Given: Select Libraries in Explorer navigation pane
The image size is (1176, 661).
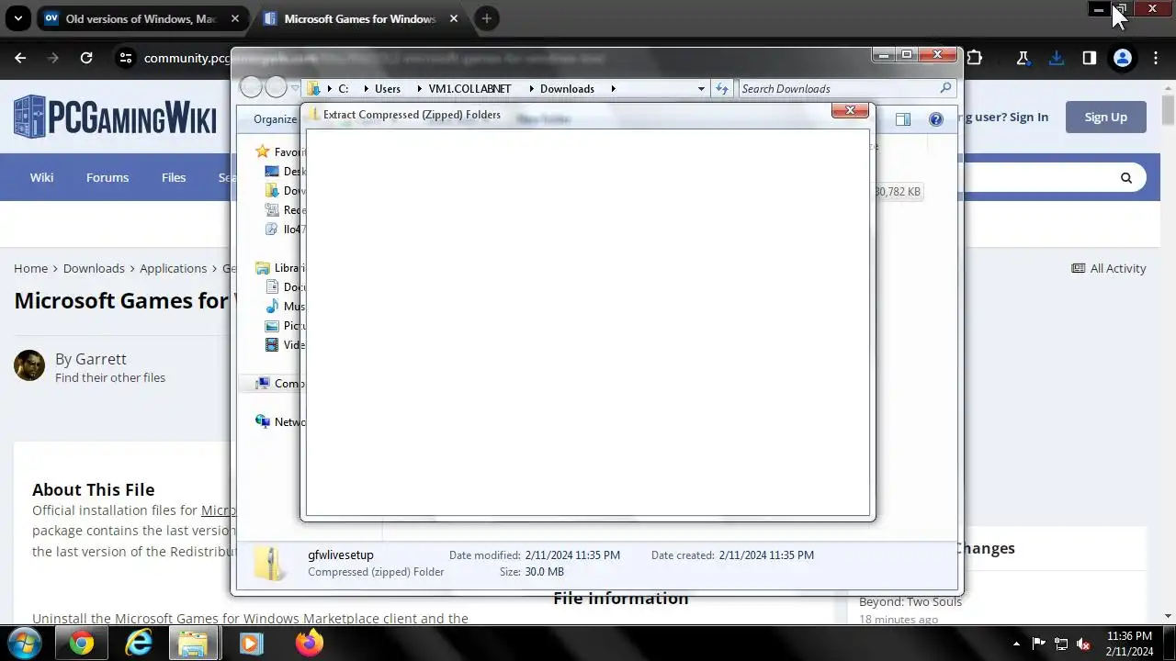Looking at the screenshot, I should point(280,267).
